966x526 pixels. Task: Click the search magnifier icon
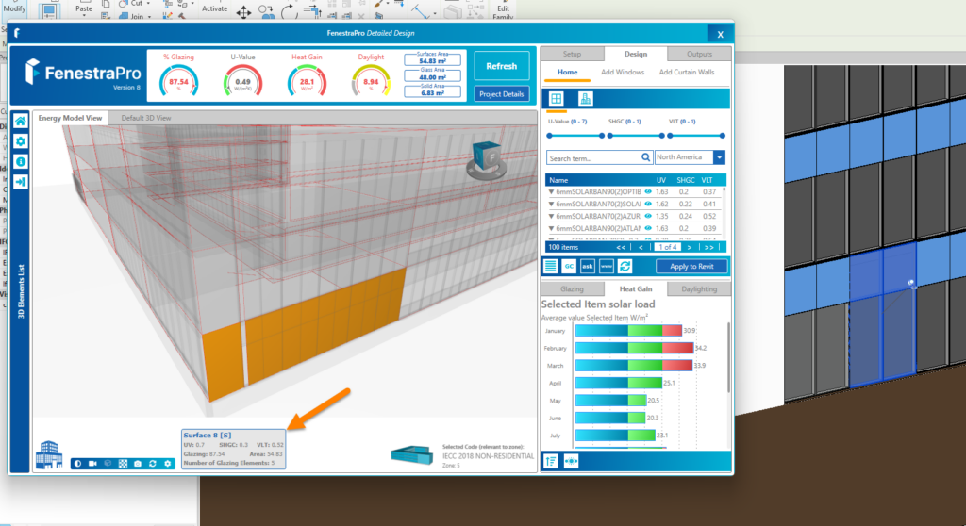(645, 157)
